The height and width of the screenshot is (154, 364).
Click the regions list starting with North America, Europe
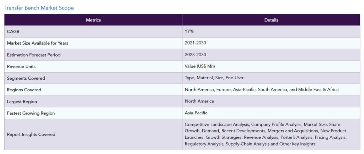262,90
